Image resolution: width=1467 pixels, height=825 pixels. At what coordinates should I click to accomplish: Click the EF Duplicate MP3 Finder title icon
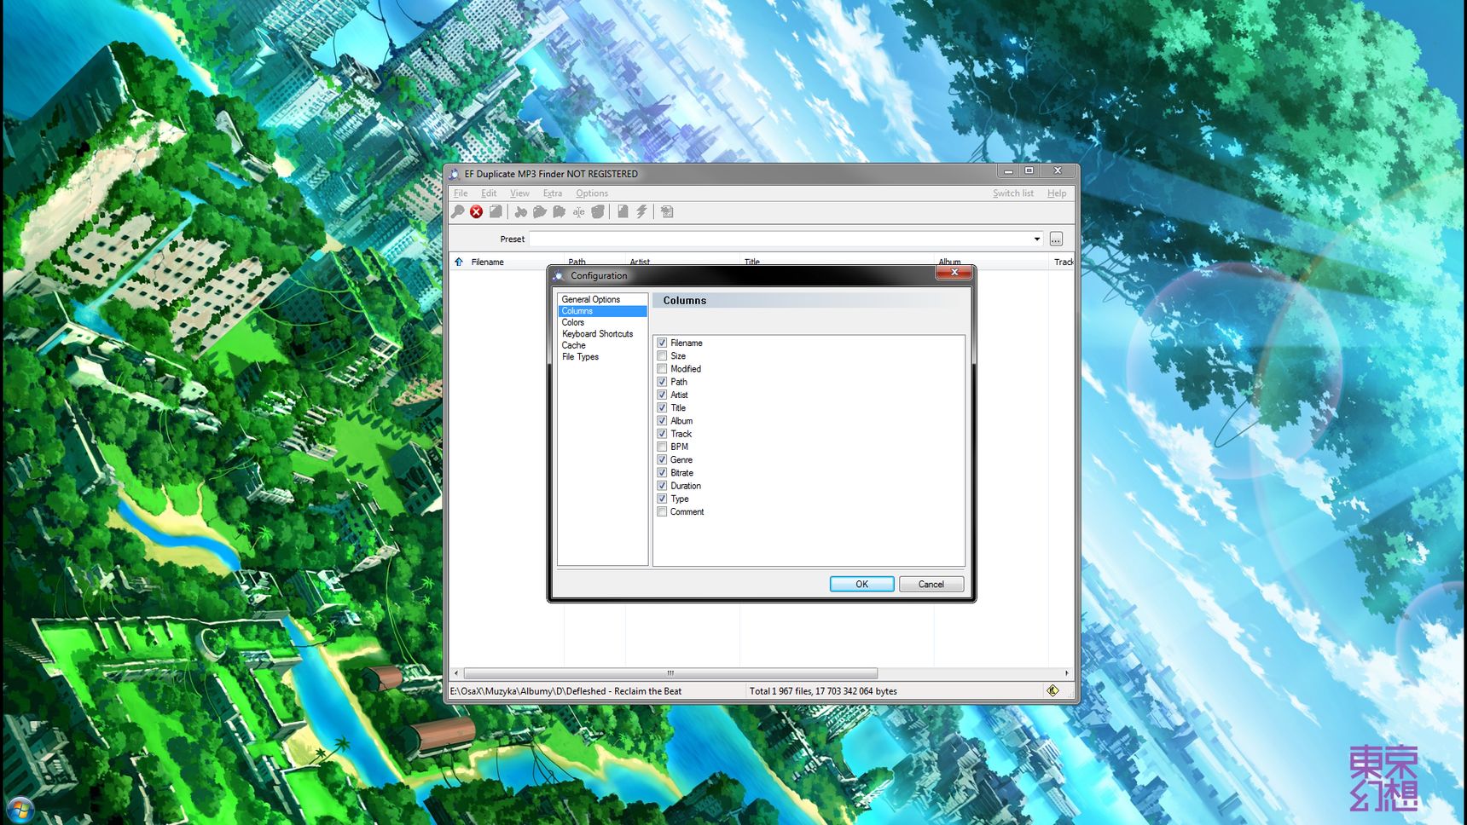pos(455,173)
